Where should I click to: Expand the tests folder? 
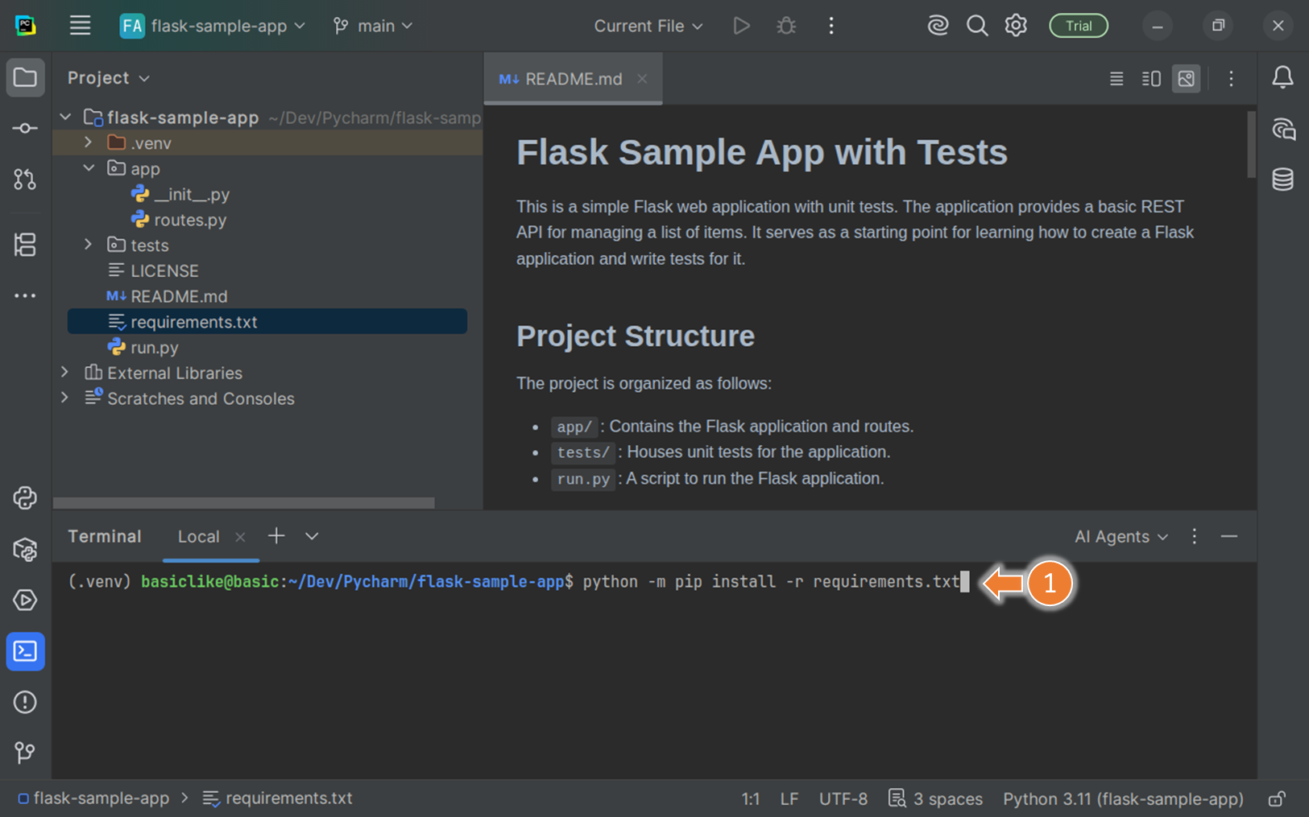pyautogui.click(x=89, y=245)
